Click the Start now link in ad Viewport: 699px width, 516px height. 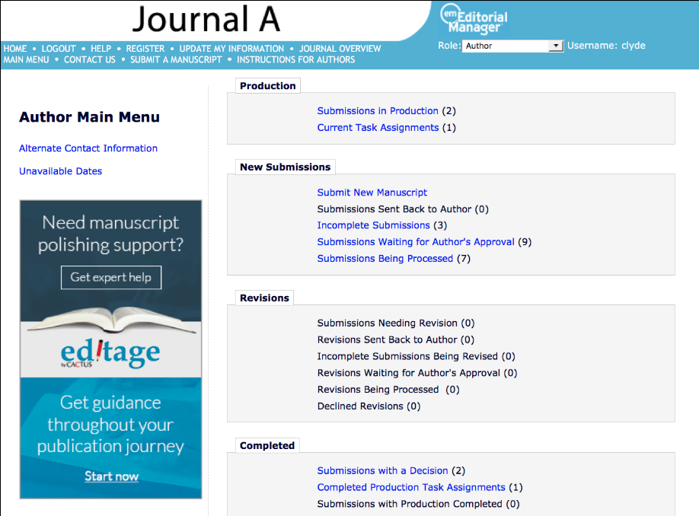(x=111, y=476)
